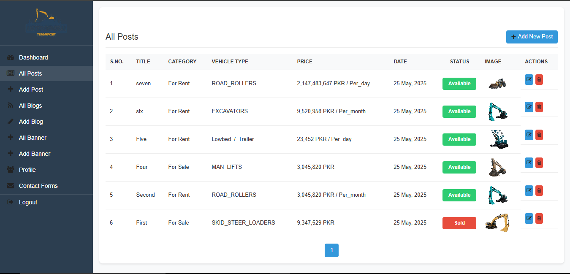Click the company logo in the sidebar
Screen dimensions: 570x274
pos(46,22)
